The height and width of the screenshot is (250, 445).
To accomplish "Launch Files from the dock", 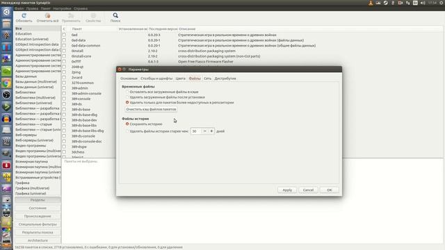I will (6, 24).
